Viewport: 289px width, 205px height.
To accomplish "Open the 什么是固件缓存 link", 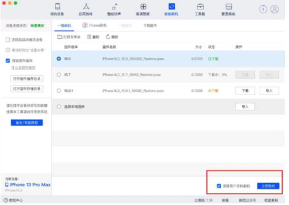I will pos(23,68).
